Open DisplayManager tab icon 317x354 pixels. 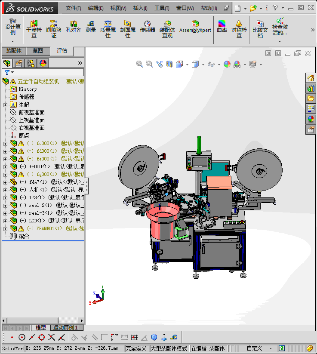[x=43, y=63]
